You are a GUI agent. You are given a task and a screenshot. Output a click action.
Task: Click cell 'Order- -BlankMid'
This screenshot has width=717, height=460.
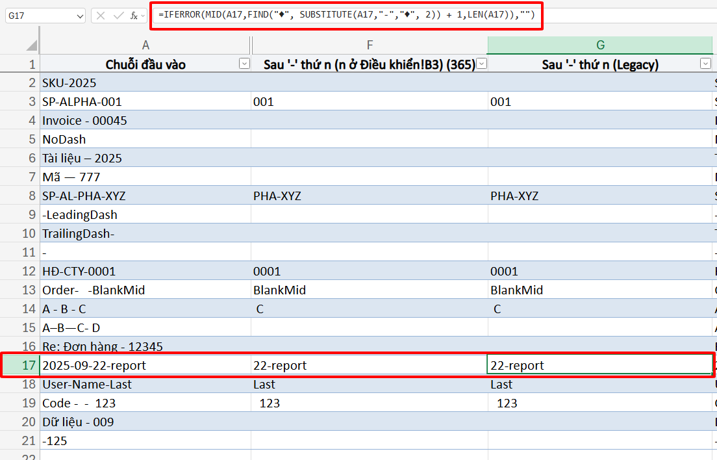(x=145, y=290)
